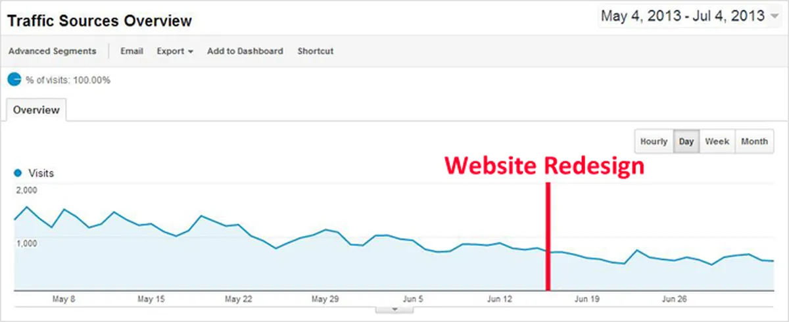Screen dimensions: 789x322
Task: Switch chart granularity to Week
Action: tap(717, 141)
